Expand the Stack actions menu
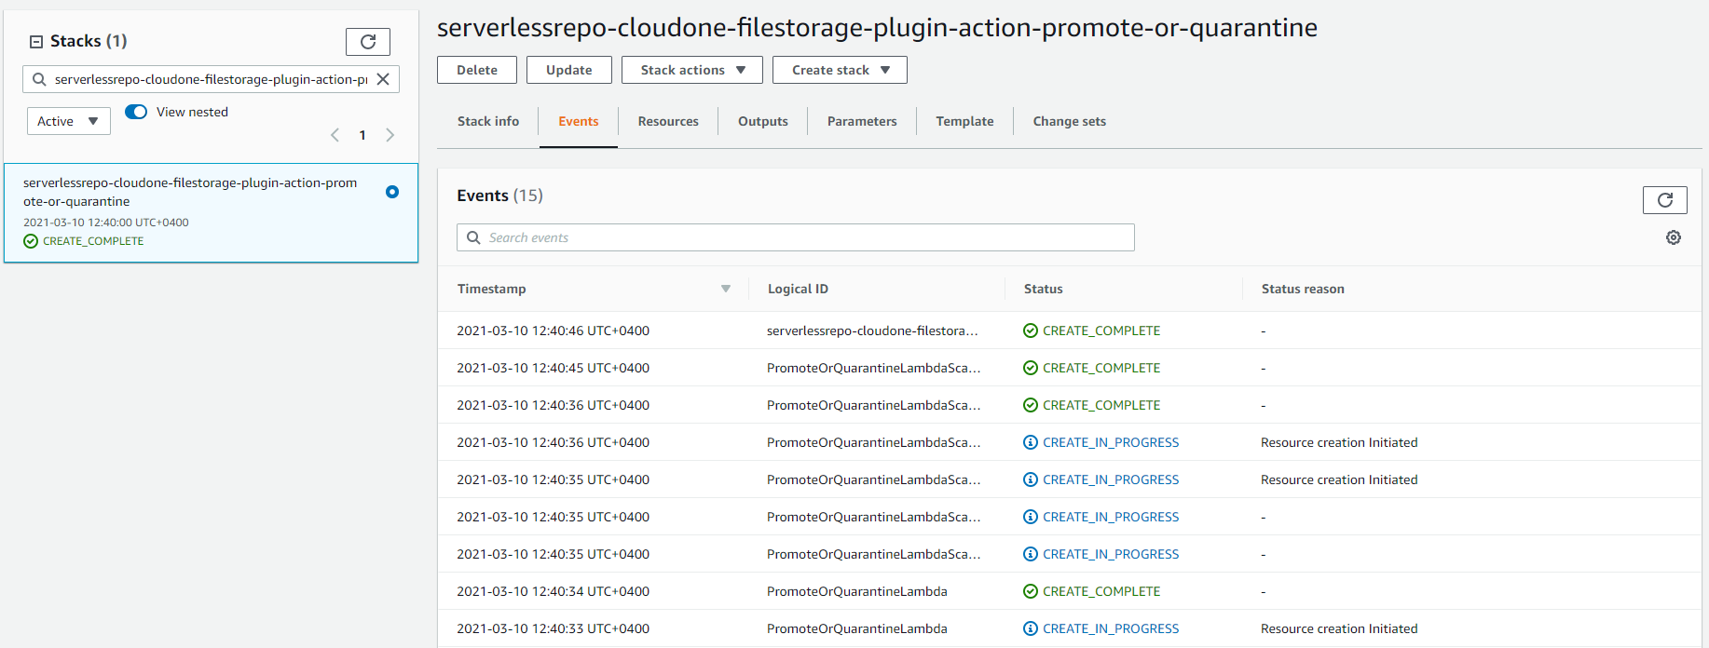The width and height of the screenshot is (1709, 648). pyautogui.click(x=692, y=70)
